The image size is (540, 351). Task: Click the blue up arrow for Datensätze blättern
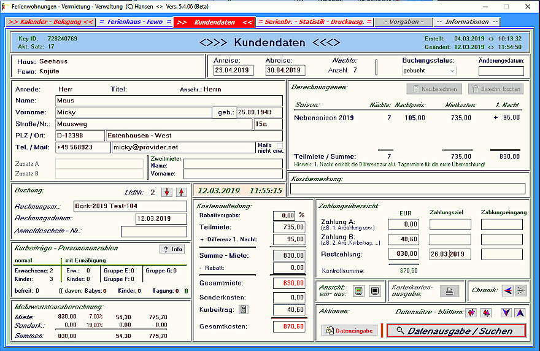coord(520,312)
